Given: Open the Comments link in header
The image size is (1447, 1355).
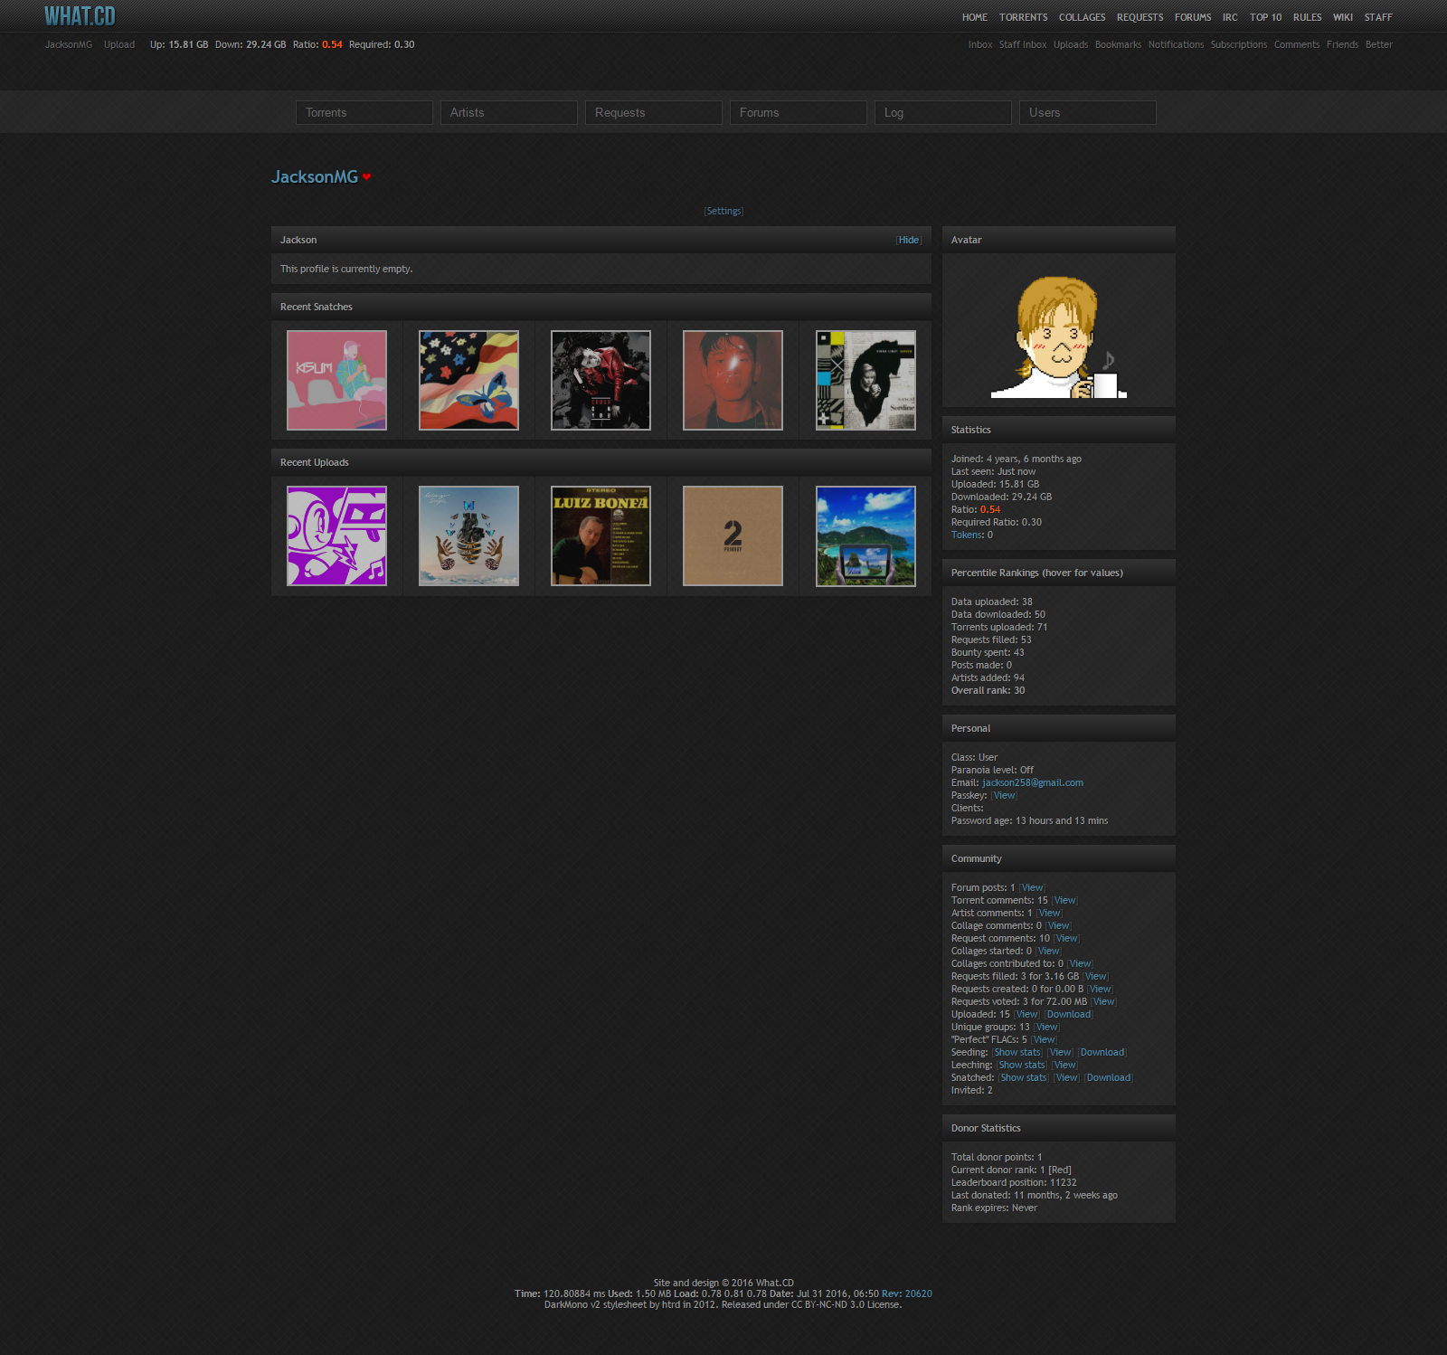Looking at the screenshot, I should [1297, 44].
